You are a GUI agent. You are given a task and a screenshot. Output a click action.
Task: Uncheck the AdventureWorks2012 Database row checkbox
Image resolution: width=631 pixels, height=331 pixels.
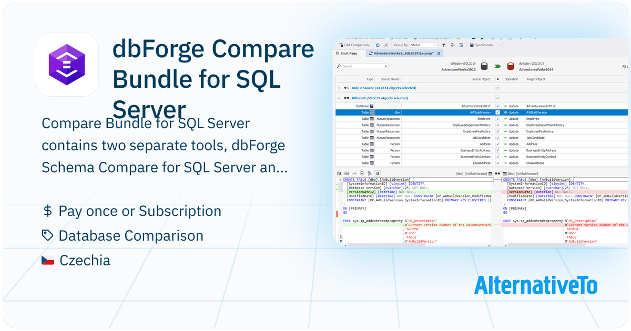pyautogui.click(x=497, y=106)
